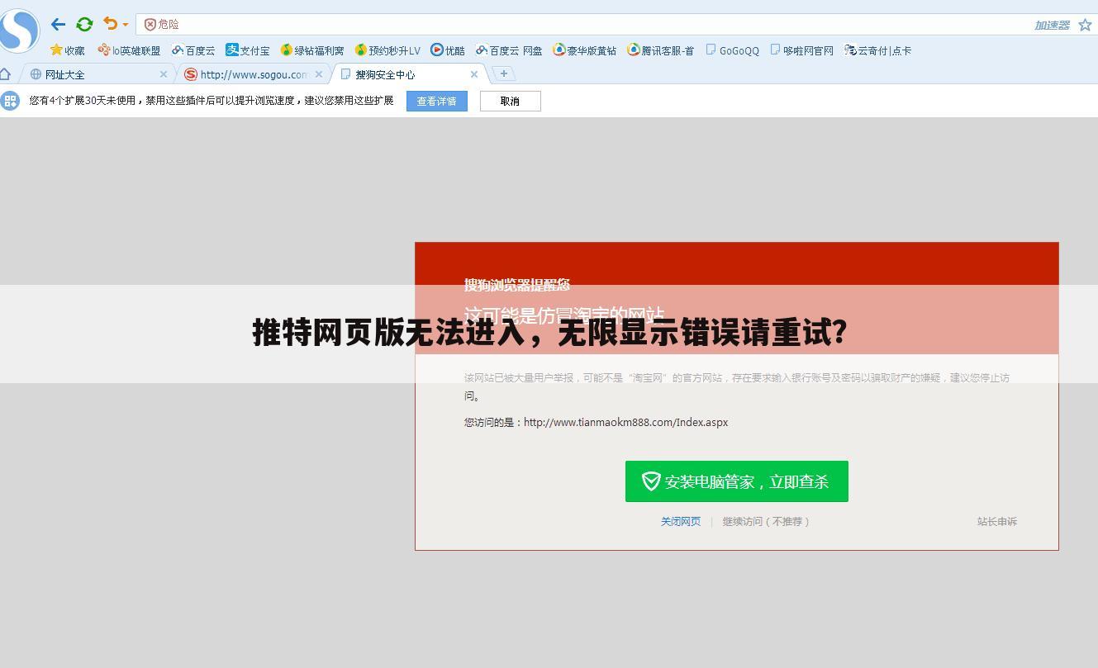Click 查看详情 to view extension details
Image resolution: width=1098 pixels, height=668 pixels.
(436, 101)
